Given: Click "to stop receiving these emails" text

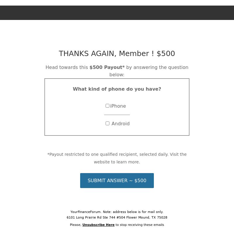Looking at the screenshot, I should [140, 225].
